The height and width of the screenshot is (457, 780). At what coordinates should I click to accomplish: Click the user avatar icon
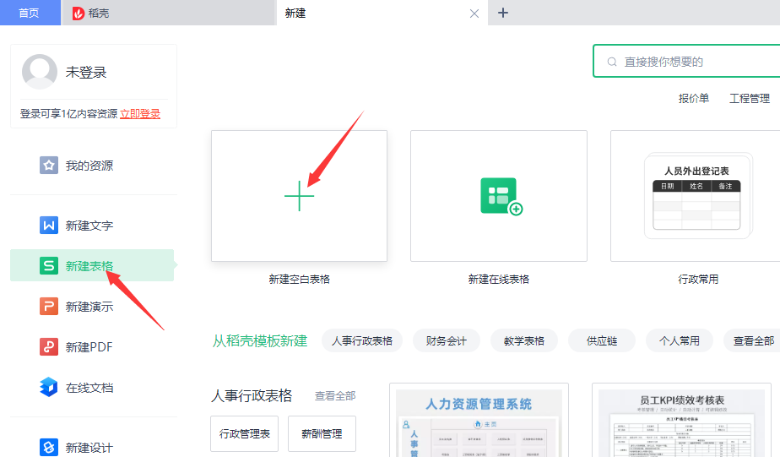(40, 72)
